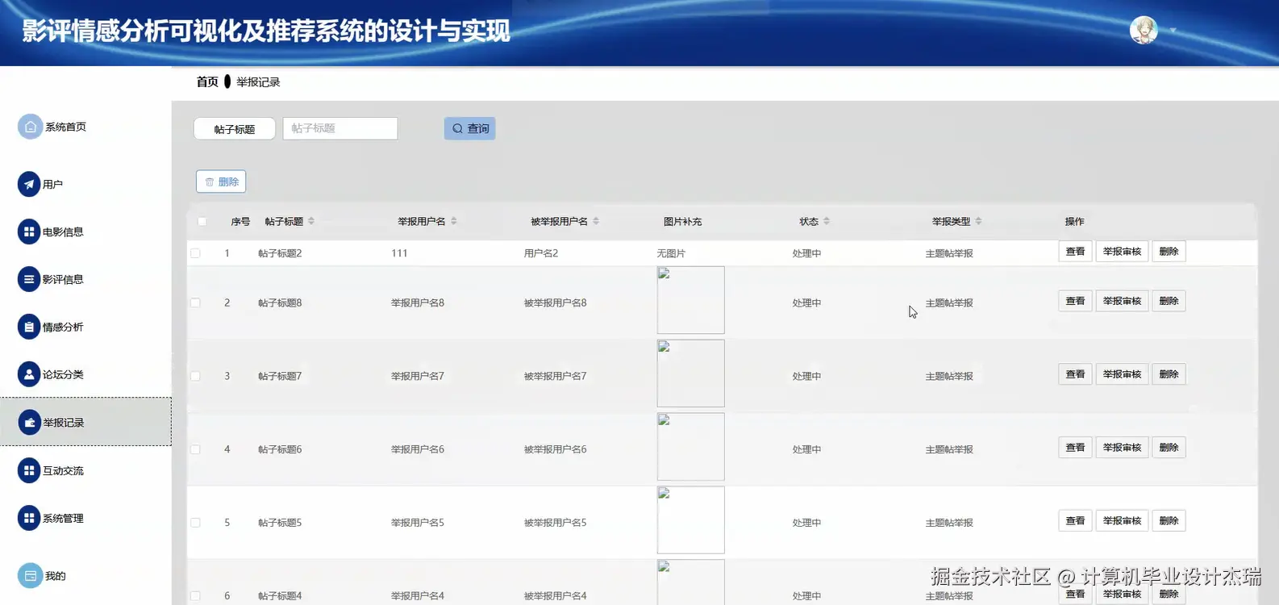Click 举报审核 for row 帖子标题5

[1122, 521]
